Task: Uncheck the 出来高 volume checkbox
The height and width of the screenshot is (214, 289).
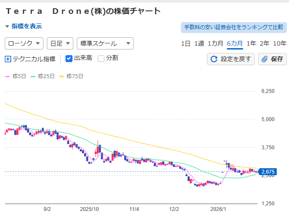Action: pyautogui.click(x=69, y=59)
